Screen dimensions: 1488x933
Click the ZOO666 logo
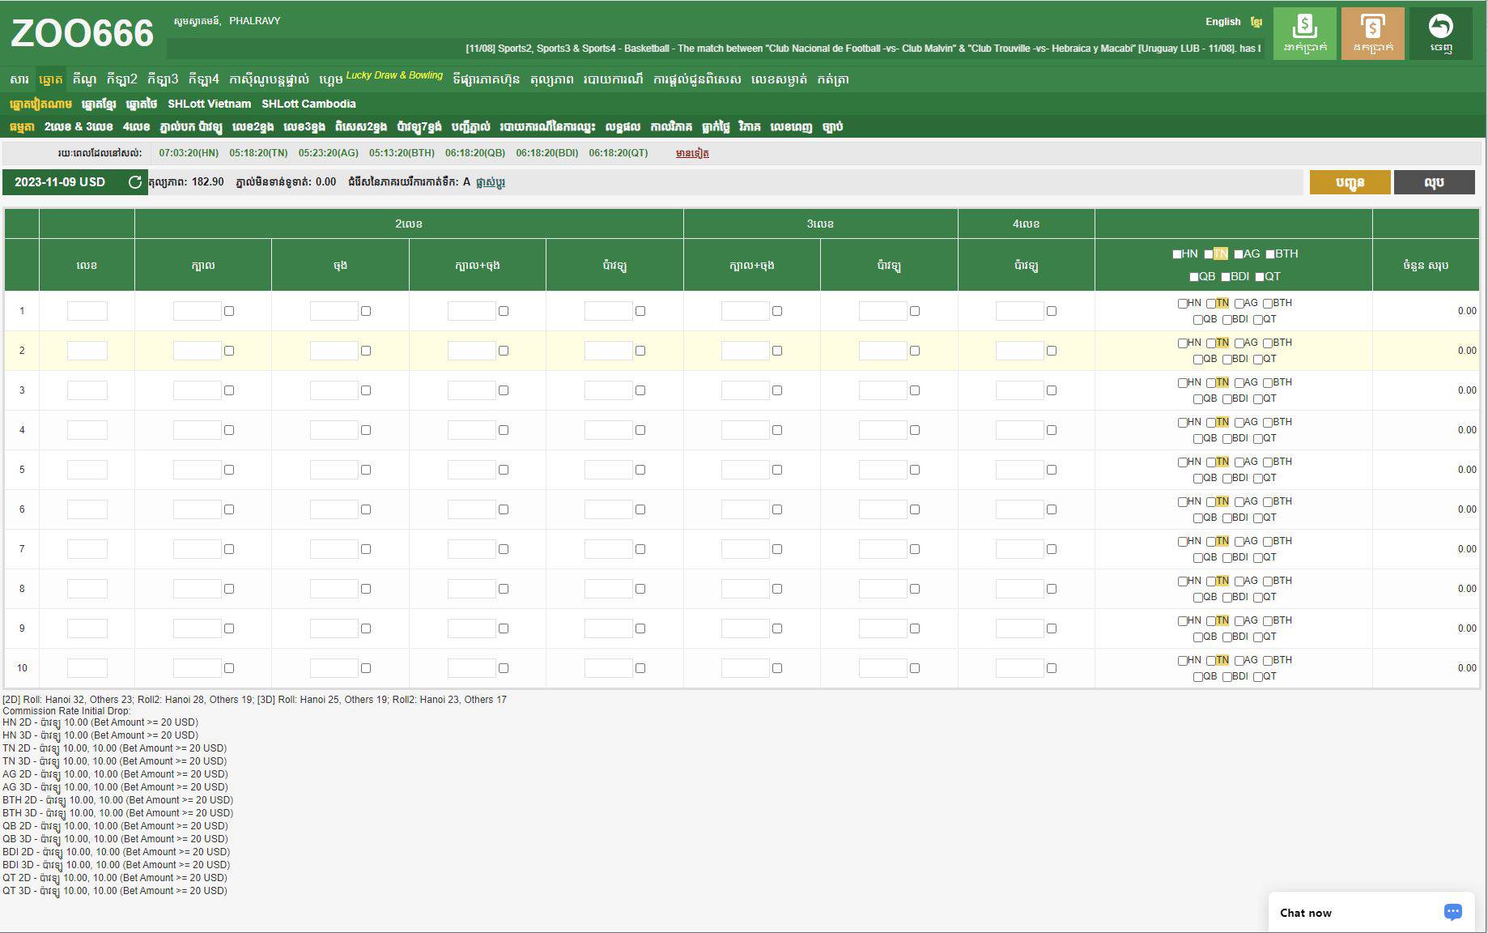point(82,34)
